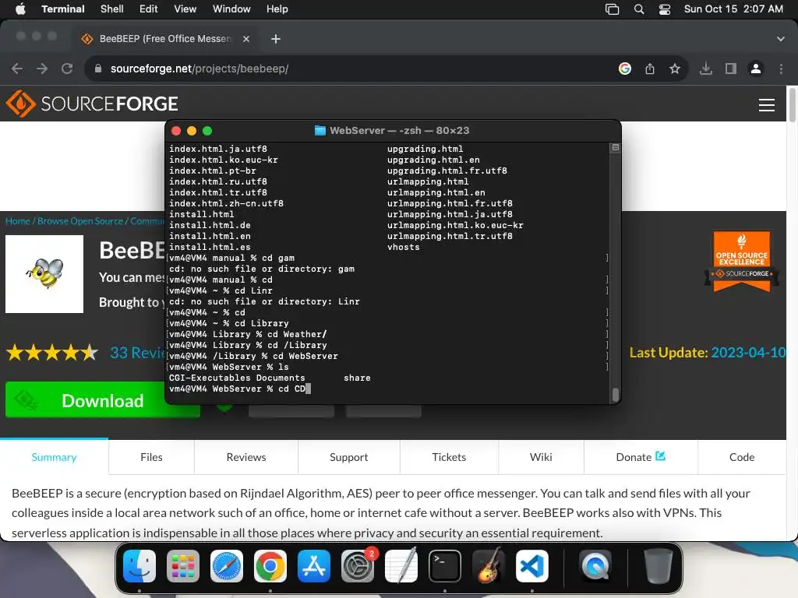This screenshot has height=598, width=798.
Task: Open the App Store Dock icon
Action: coord(314,566)
